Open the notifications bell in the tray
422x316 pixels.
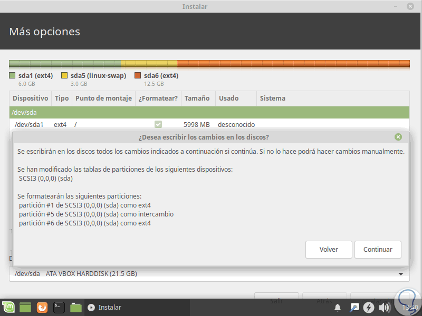pyautogui.click(x=338, y=308)
